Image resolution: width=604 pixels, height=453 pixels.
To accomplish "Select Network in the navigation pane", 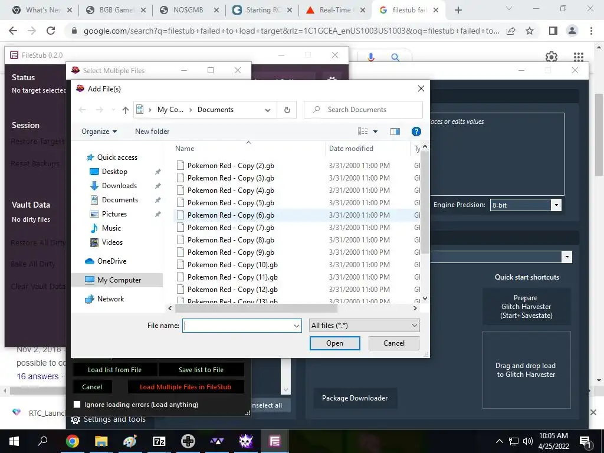I will (110, 299).
